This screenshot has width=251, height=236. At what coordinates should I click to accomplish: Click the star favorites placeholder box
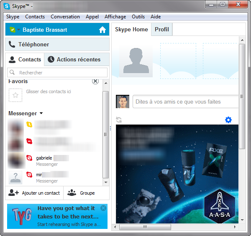15,95
